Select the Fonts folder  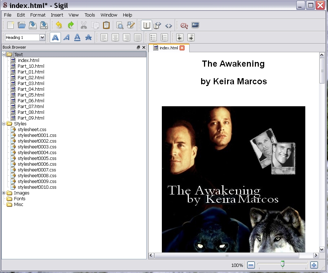click(19, 199)
